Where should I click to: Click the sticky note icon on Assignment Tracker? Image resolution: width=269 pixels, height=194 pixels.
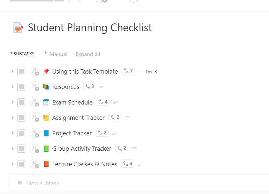click(46, 118)
